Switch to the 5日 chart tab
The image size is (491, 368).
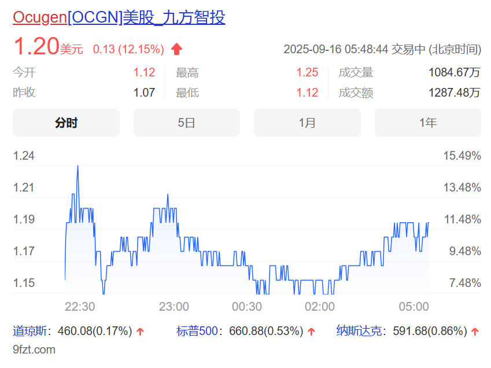point(187,123)
